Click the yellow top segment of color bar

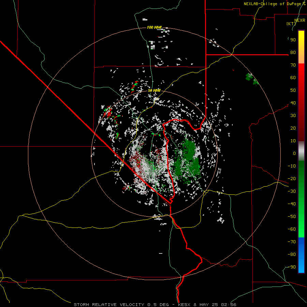pos(301,47)
